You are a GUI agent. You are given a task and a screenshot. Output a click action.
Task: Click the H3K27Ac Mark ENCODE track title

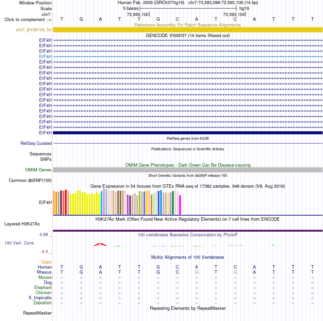tap(188, 219)
